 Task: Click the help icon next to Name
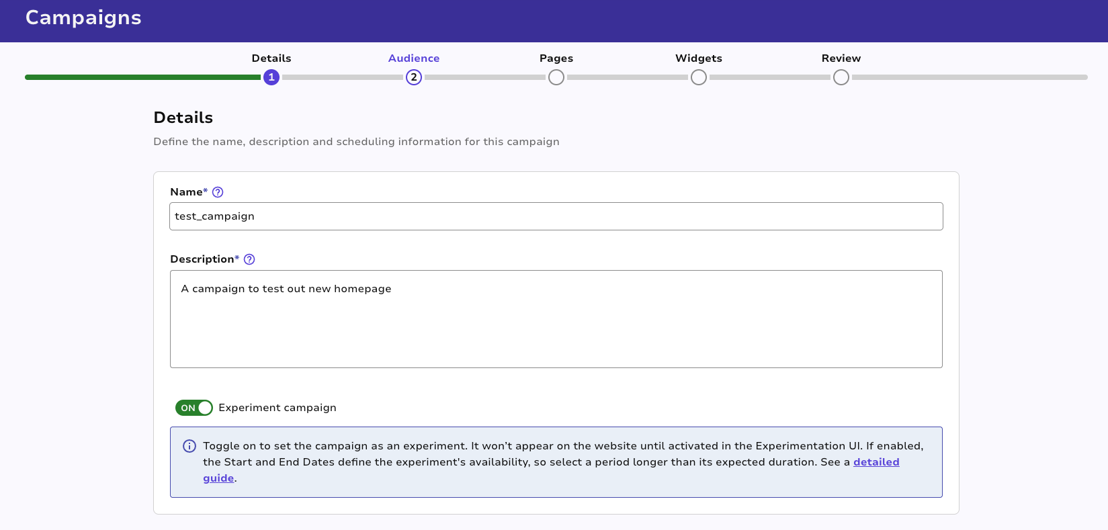point(218,192)
